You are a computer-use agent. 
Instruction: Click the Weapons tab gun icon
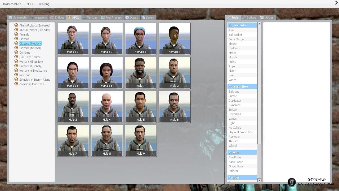click(32, 18)
